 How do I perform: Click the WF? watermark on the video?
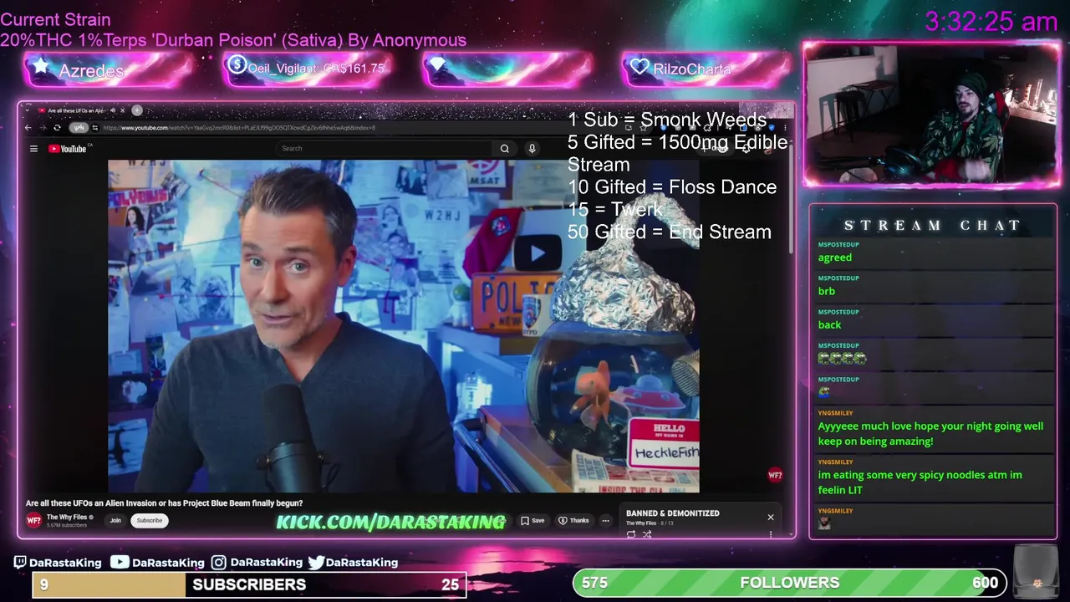pyautogui.click(x=775, y=475)
